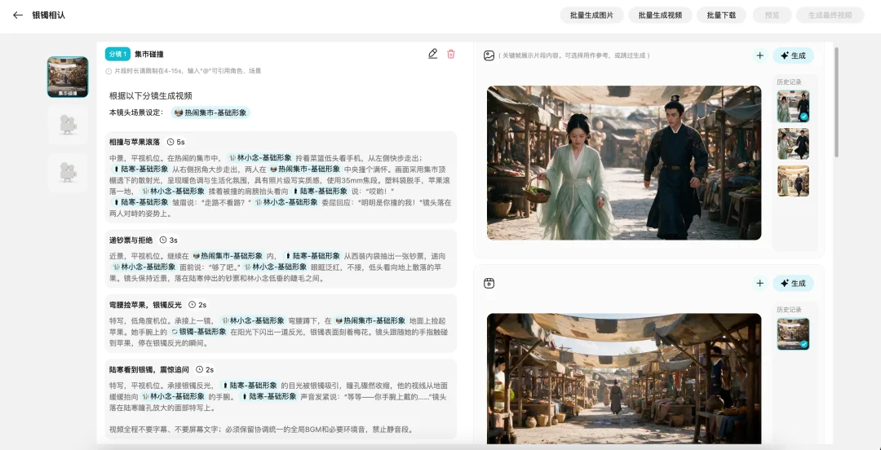The width and height of the screenshot is (881, 450).
Task: Select the first checked keyframe history thumbnail
Action: point(794,106)
